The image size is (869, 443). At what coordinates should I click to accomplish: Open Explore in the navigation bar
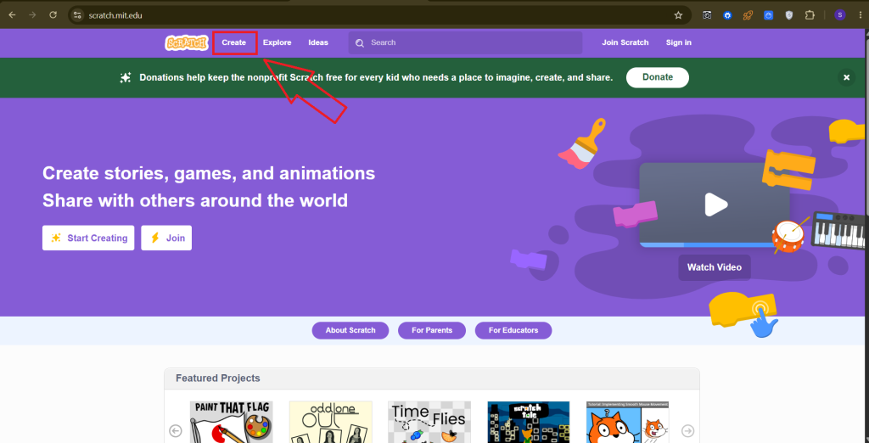278,42
